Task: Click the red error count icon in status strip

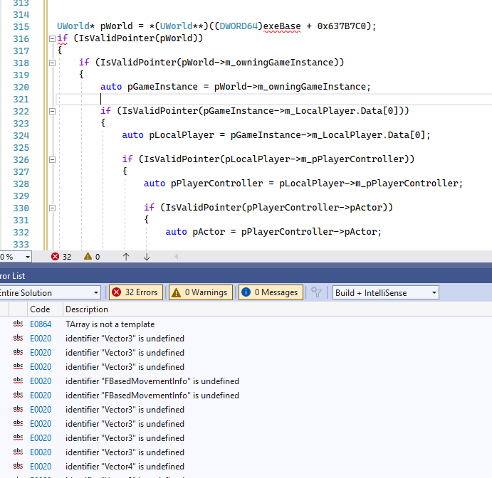Action: tap(56, 257)
